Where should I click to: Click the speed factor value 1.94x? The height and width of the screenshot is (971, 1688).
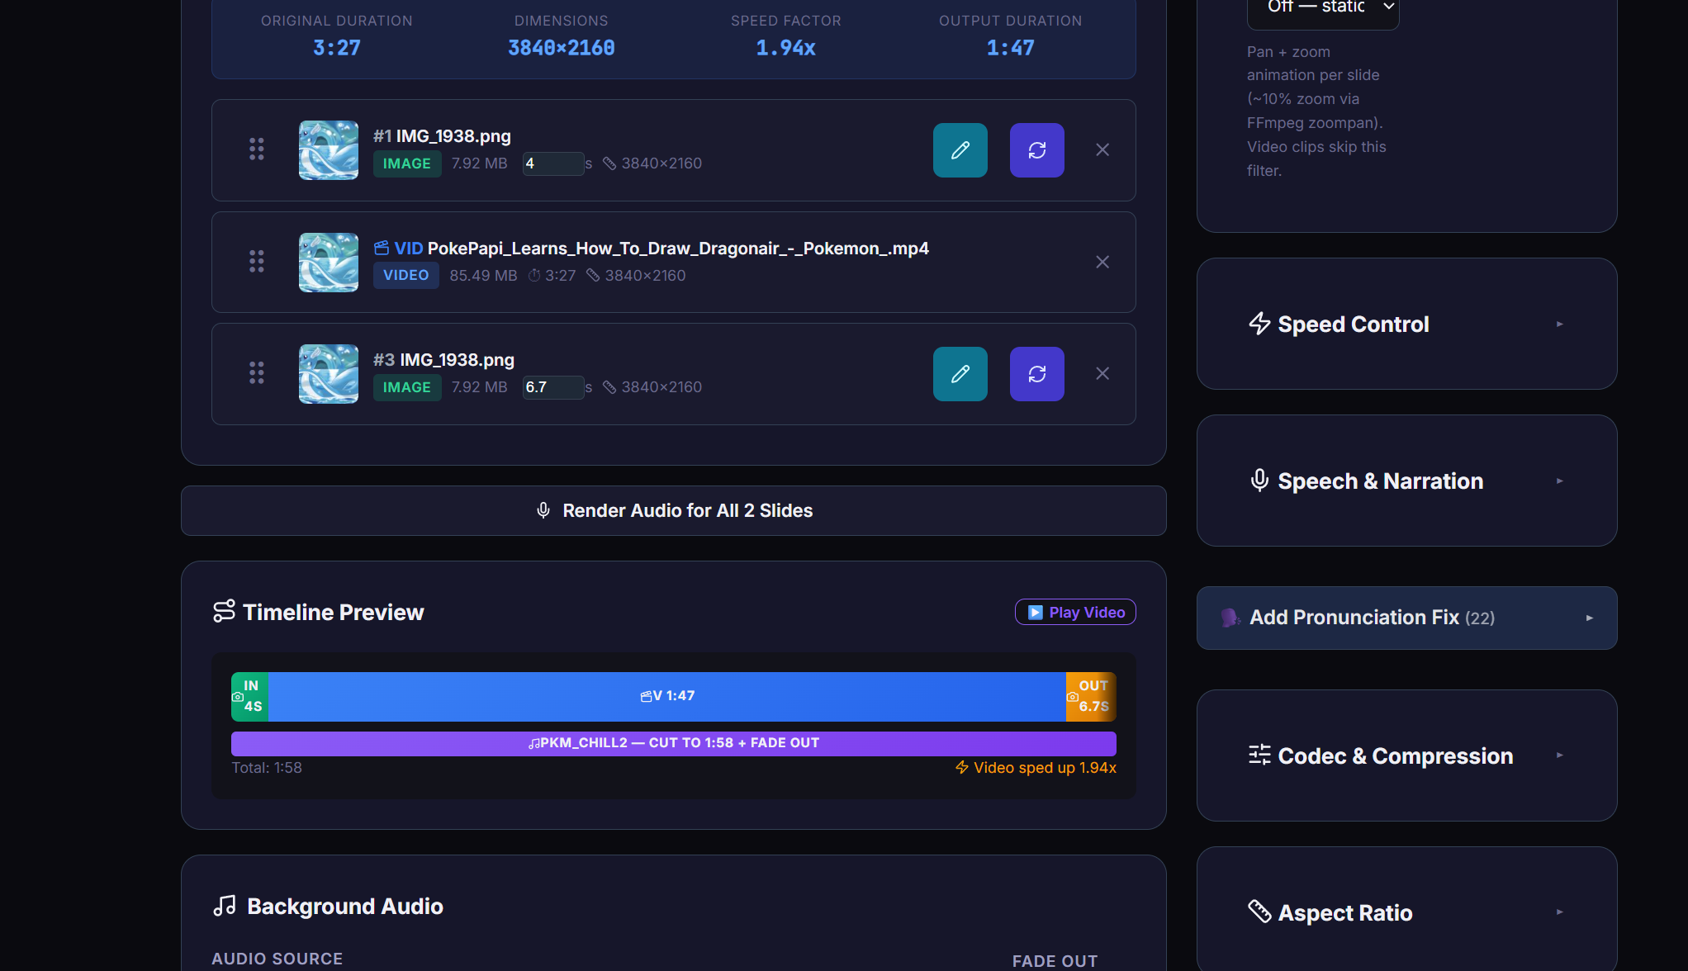(x=785, y=48)
